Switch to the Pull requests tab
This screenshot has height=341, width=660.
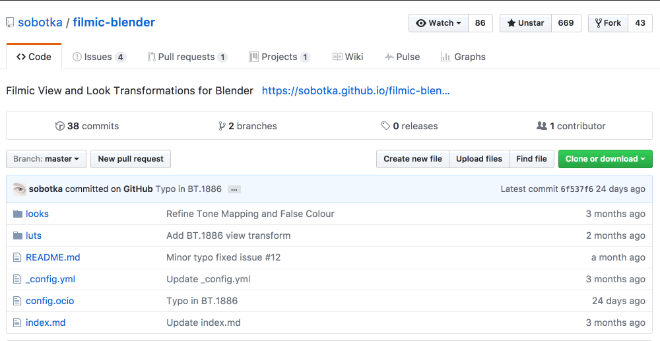(187, 57)
